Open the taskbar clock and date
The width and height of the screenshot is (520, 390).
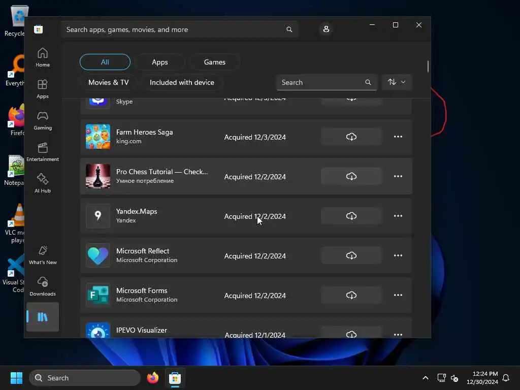[x=482, y=378]
